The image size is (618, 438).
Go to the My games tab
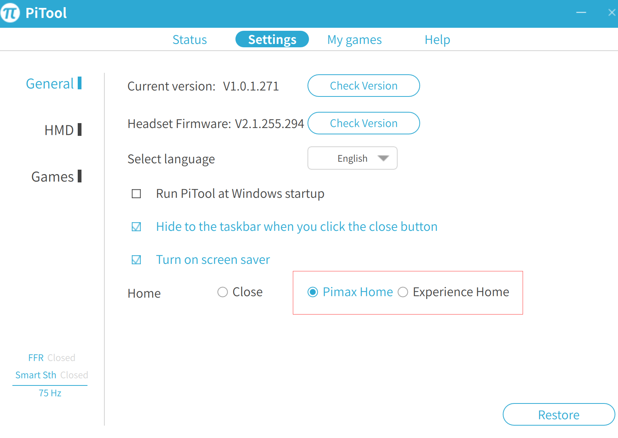354,40
